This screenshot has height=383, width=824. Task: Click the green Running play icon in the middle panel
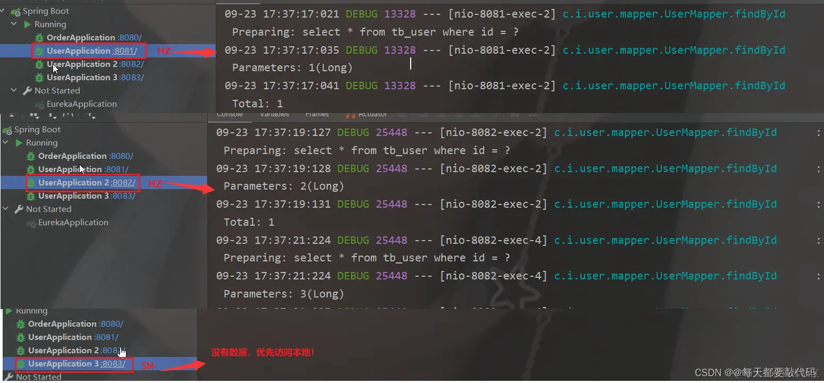click(19, 143)
